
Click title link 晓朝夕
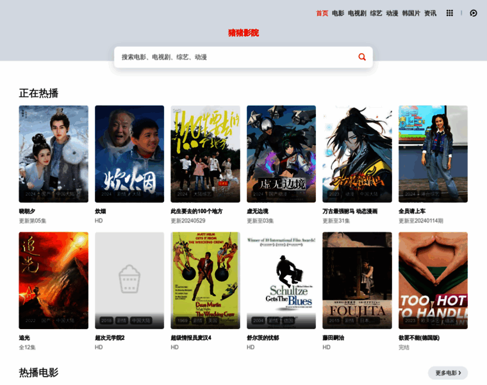(x=27, y=211)
